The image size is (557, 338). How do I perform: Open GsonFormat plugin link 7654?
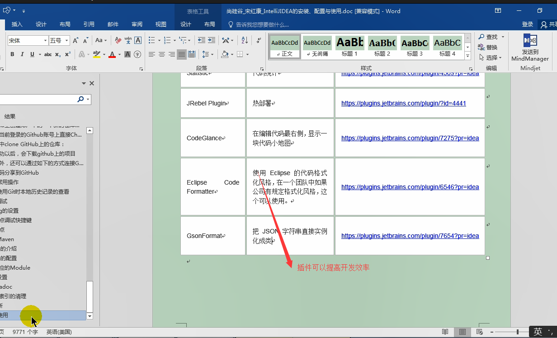click(x=410, y=236)
